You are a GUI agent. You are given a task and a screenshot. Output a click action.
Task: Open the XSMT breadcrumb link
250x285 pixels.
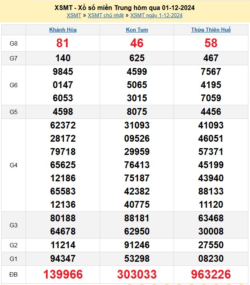point(74,16)
